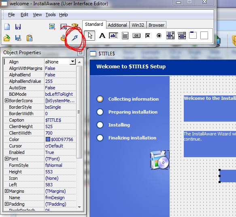Choose the CheckBox component in palette

click(148, 36)
